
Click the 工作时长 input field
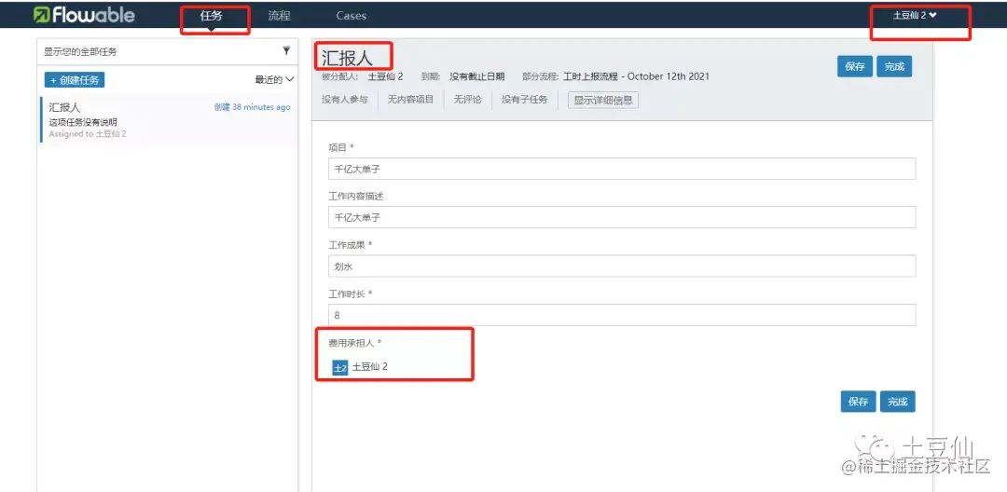[622, 315]
